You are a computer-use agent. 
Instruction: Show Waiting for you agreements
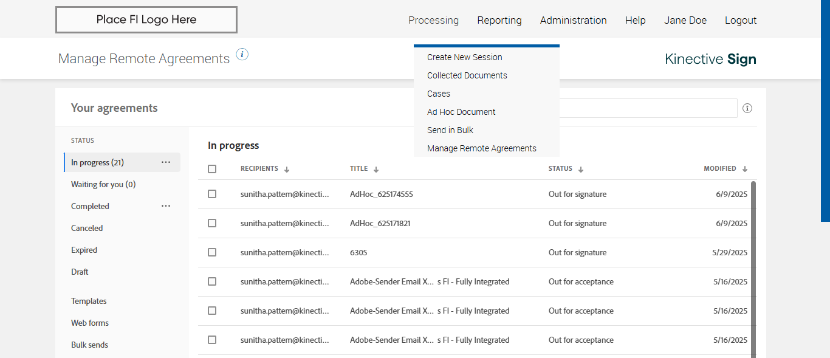tap(103, 184)
